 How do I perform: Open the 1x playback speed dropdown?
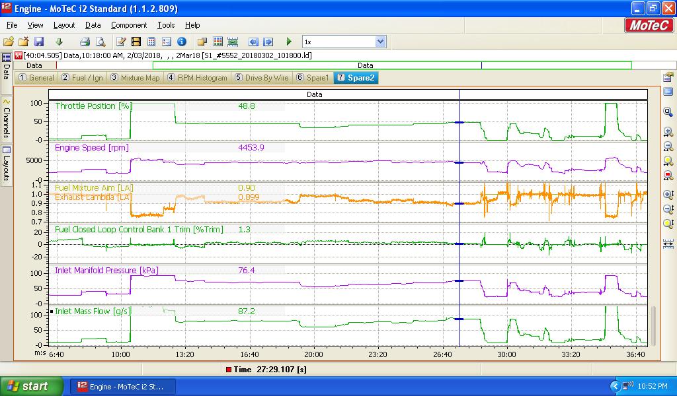pos(380,42)
